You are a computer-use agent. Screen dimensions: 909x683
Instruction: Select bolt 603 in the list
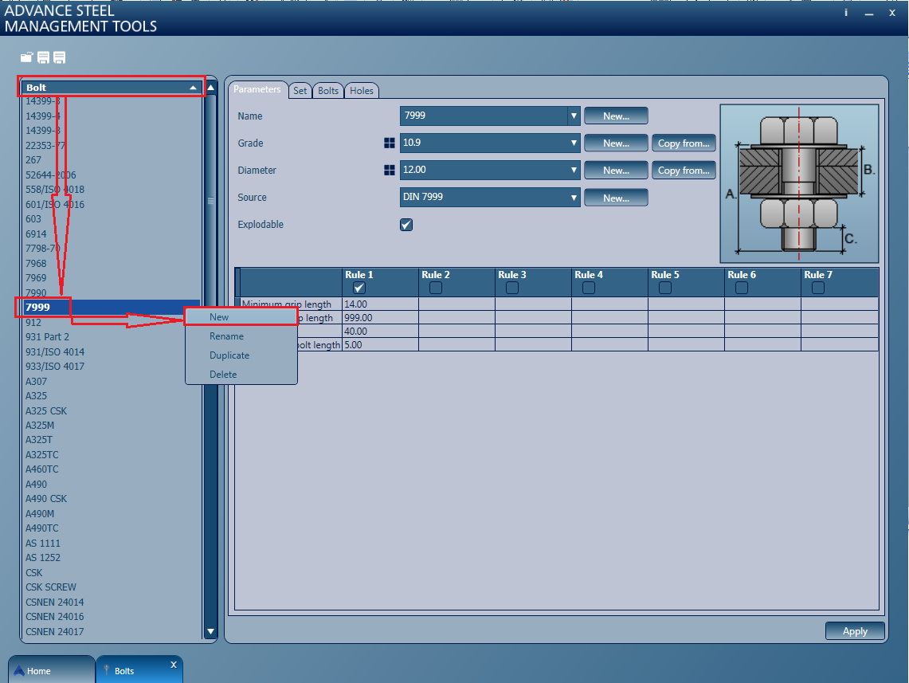(x=112, y=219)
